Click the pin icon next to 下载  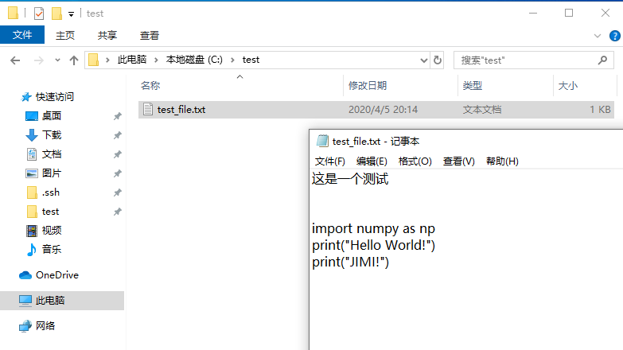117,135
